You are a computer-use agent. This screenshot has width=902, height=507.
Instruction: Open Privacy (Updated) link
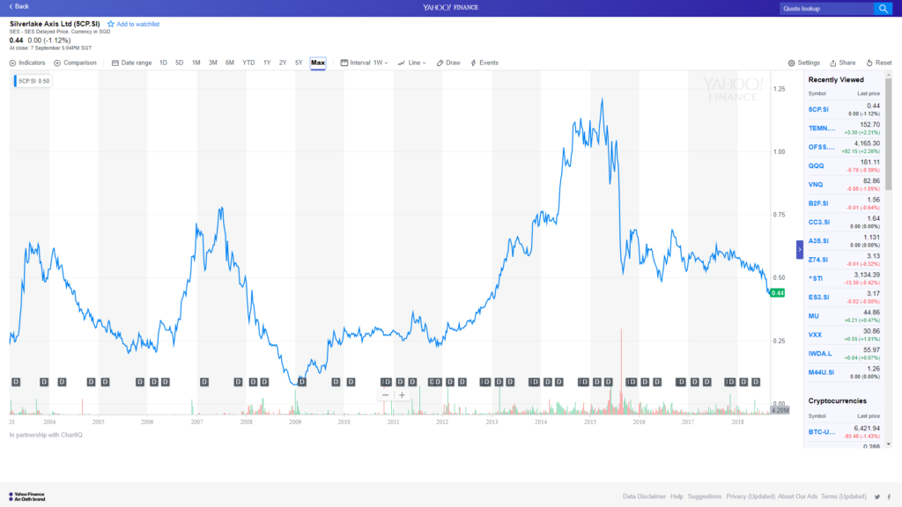point(750,496)
